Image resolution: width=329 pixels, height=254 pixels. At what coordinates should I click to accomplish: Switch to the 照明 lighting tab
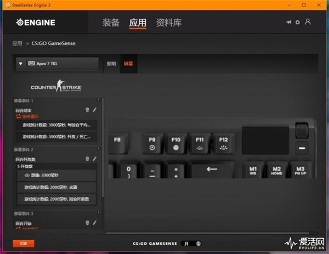[111, 64]
